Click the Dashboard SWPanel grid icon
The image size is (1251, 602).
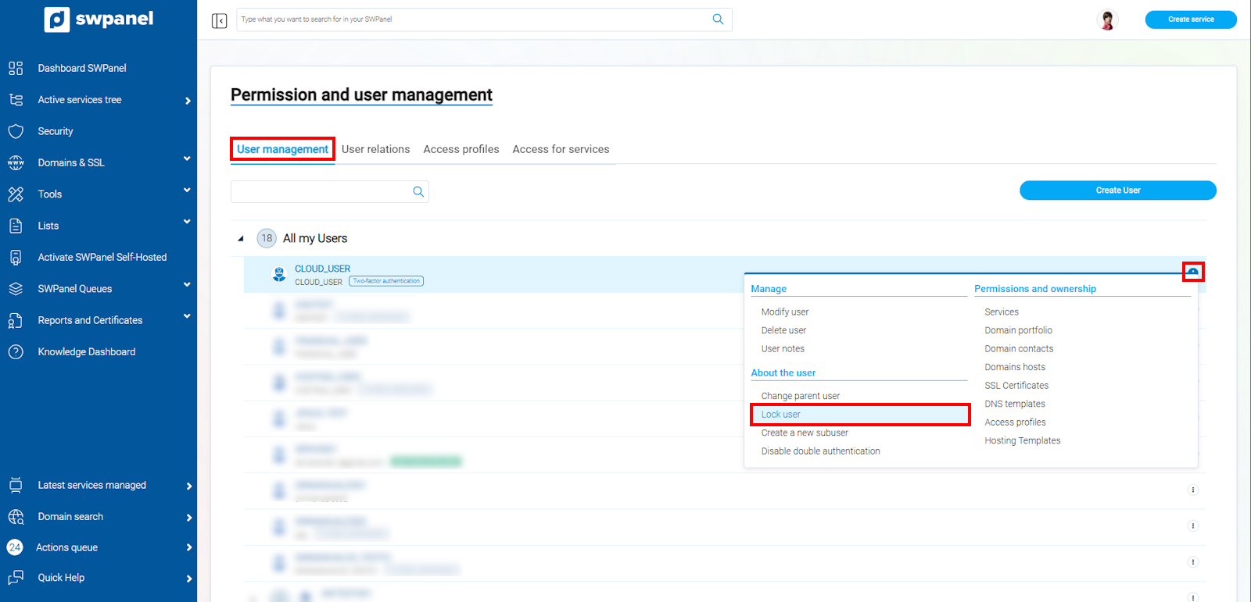point(16,68)
